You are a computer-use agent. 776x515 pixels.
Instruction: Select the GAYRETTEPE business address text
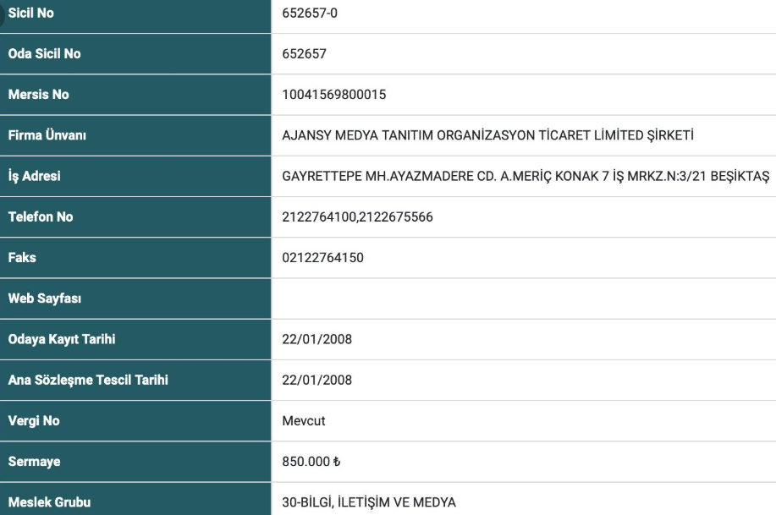[x=525, y=176]
